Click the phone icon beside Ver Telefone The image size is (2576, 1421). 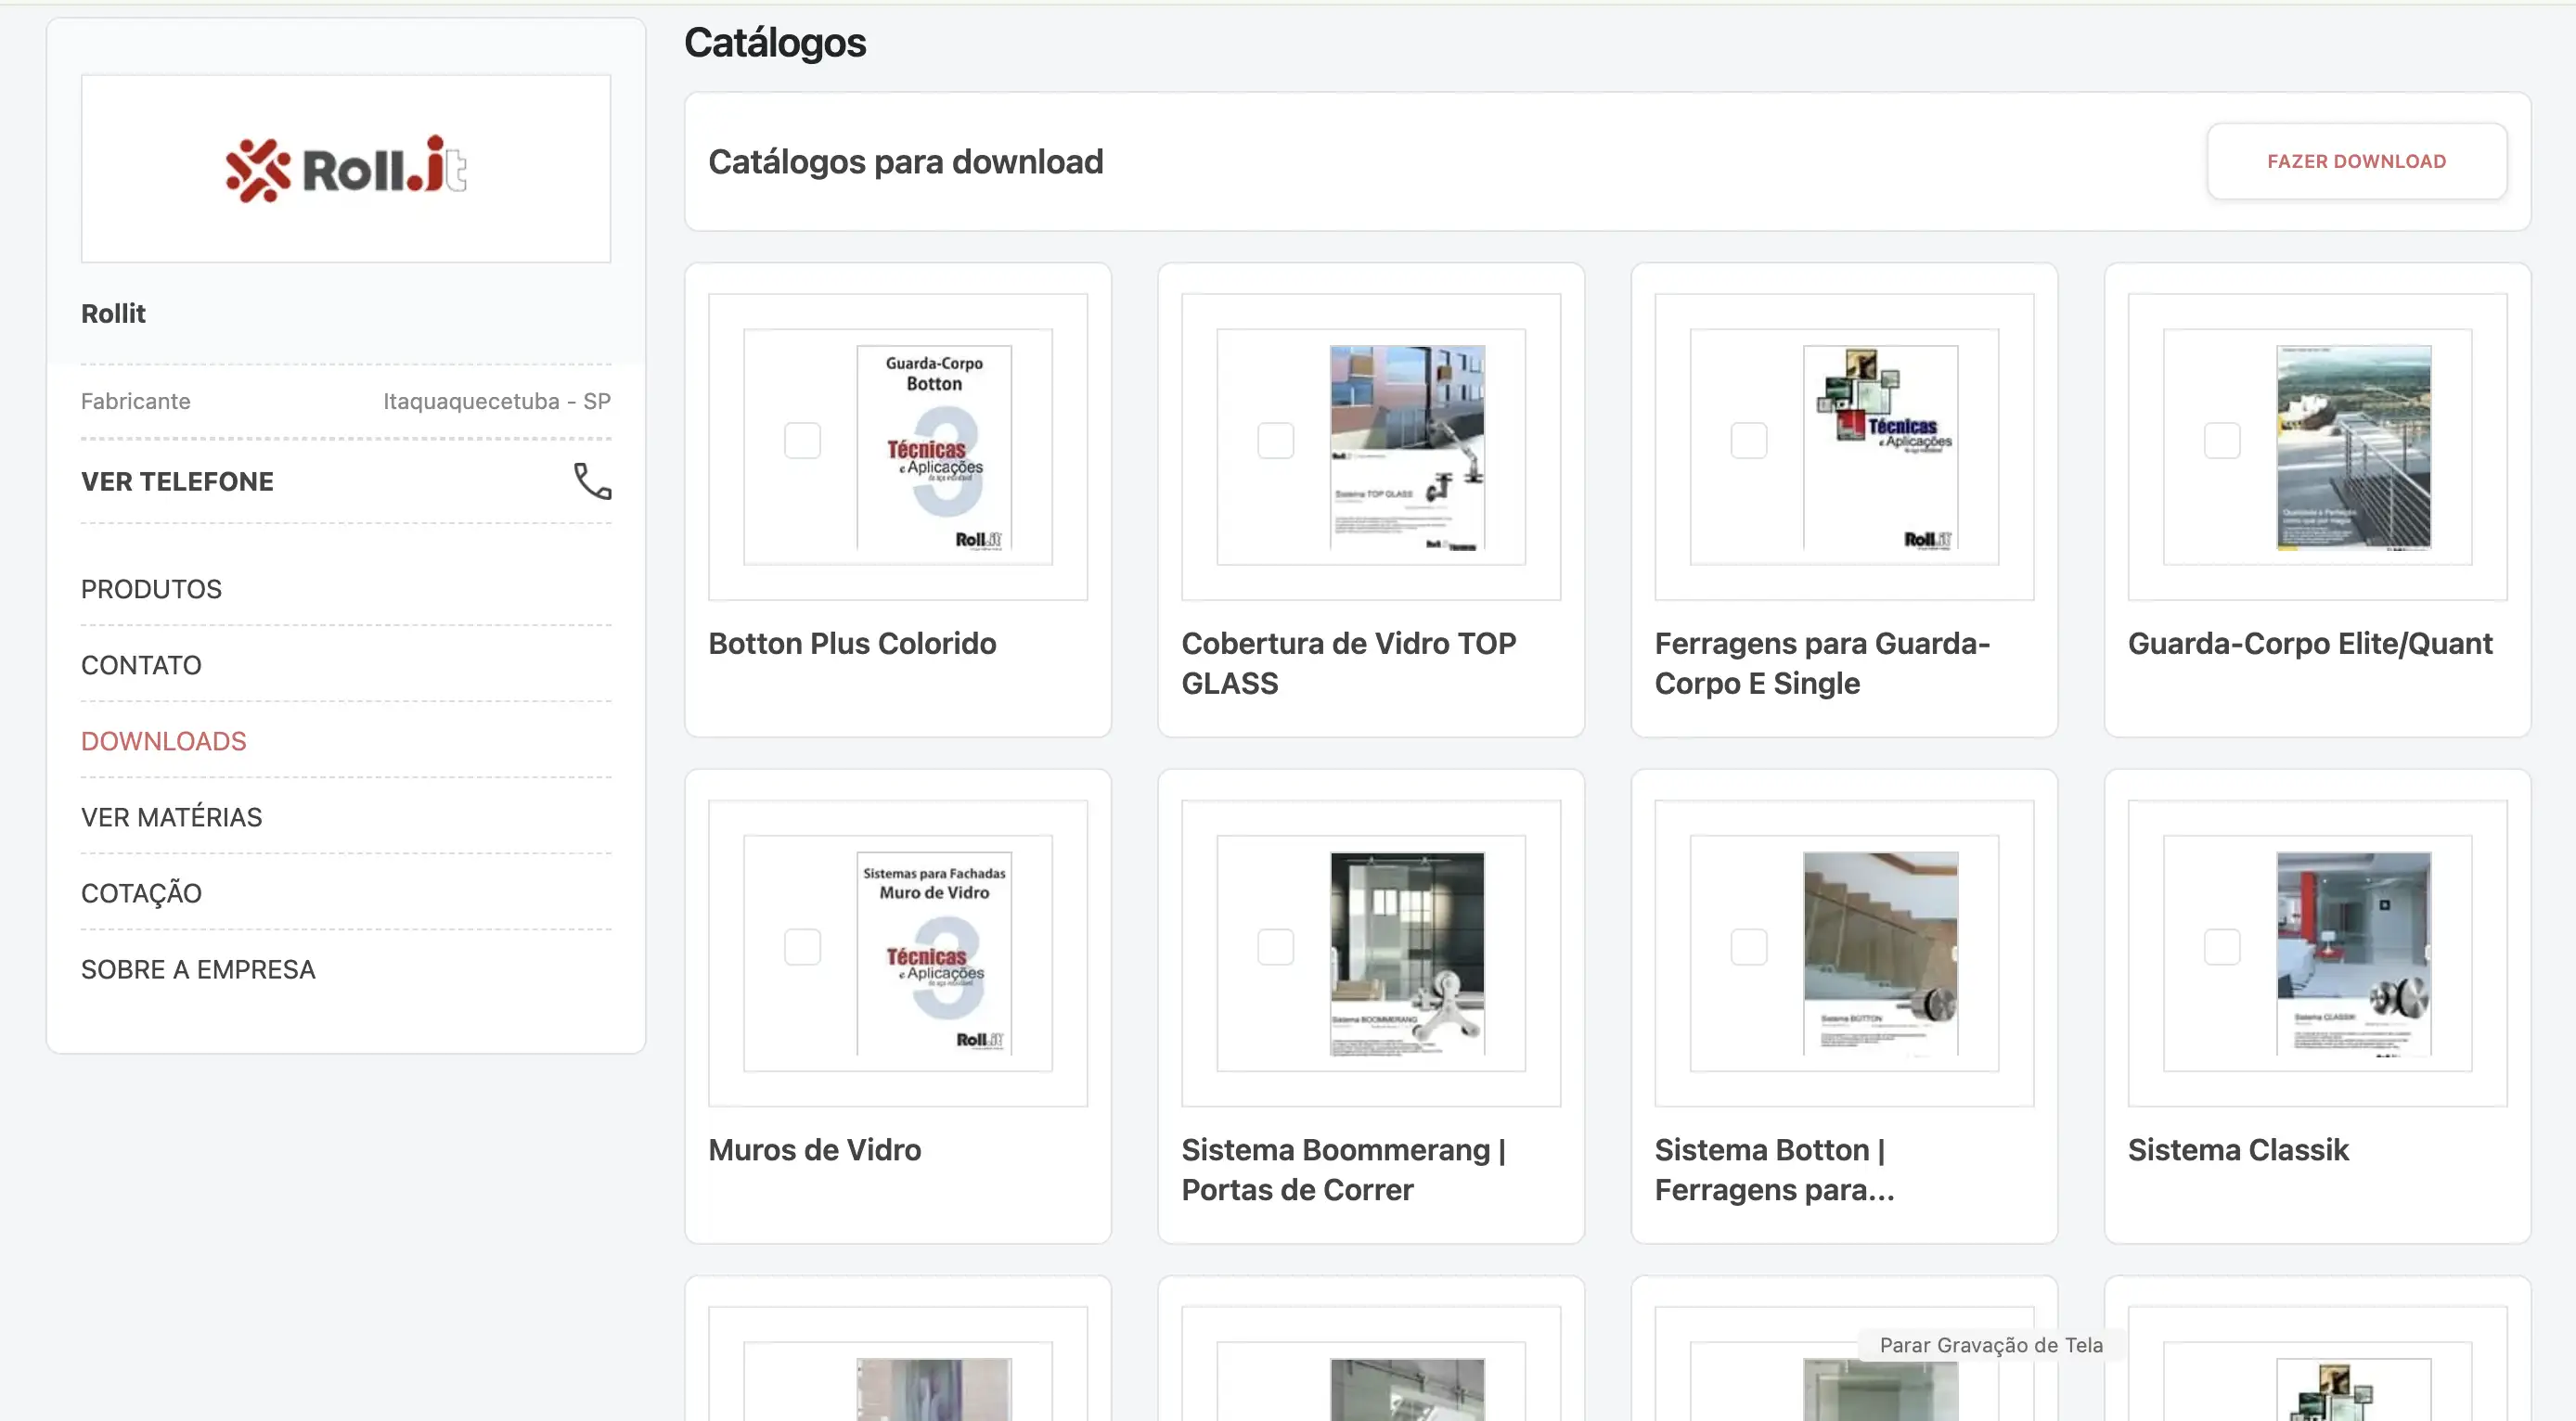592,480
